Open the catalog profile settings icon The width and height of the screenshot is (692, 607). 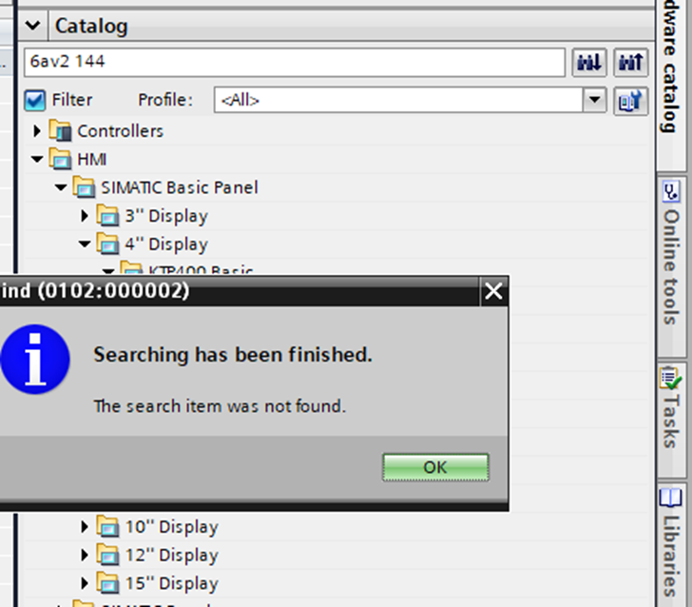pyautogui.click(x=630, y=101)
